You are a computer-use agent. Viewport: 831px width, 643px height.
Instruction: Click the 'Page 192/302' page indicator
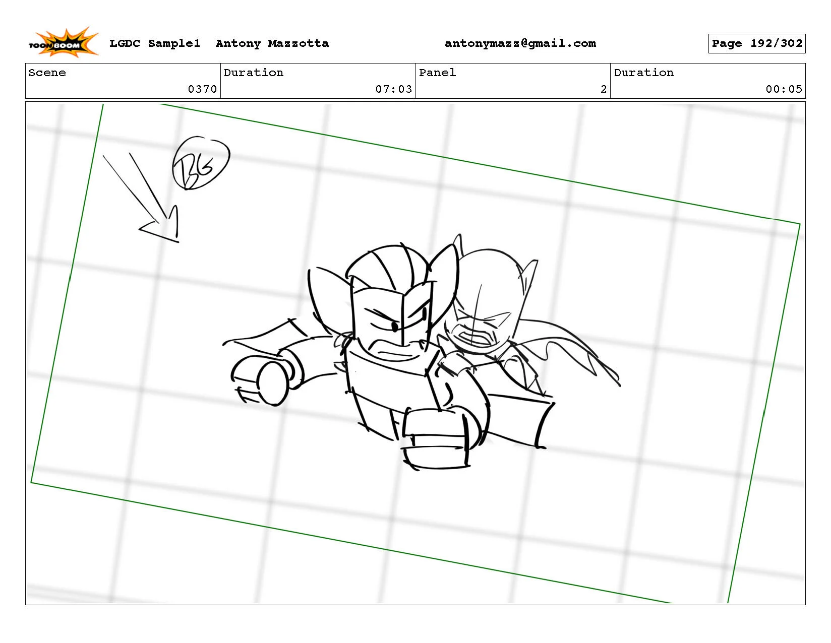[757, 43]
